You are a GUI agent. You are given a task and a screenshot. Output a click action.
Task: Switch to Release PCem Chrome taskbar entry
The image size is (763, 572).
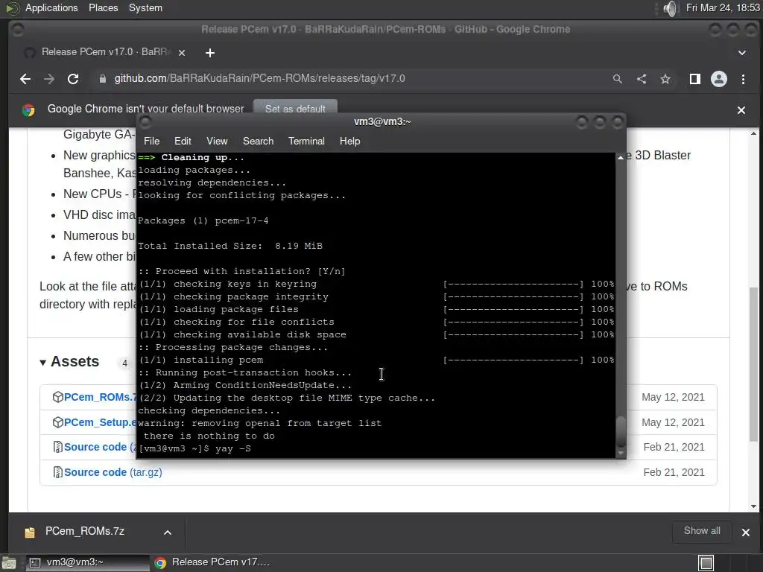click(212, 563)
